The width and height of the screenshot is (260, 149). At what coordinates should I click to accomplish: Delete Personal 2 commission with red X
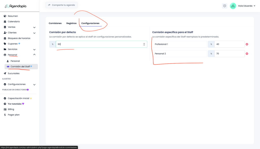tap(247, 54)
